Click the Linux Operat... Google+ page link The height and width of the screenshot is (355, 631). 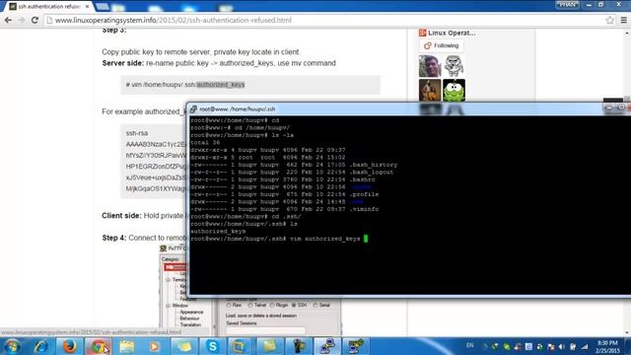(452, 33)
